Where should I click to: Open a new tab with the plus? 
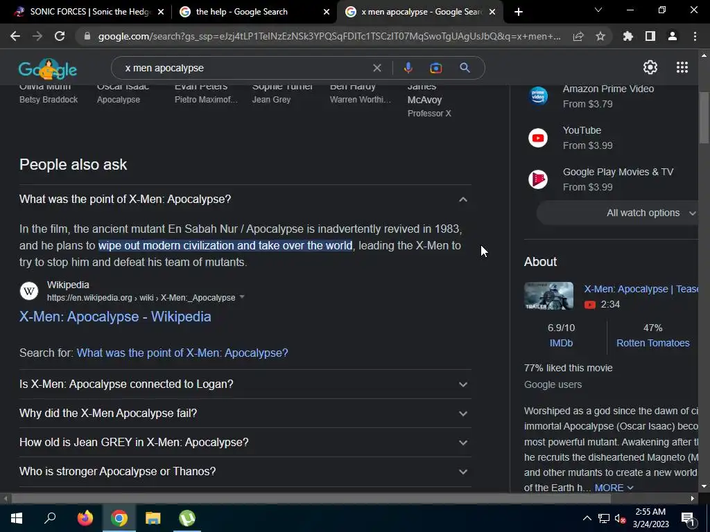(519, 12)
